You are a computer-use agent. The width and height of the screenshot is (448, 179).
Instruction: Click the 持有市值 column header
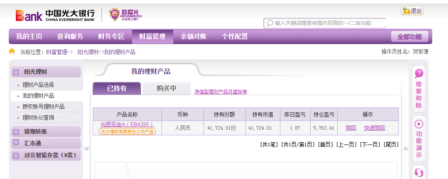click(263, 114)
